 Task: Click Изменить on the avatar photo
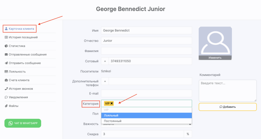pos(215,58)
